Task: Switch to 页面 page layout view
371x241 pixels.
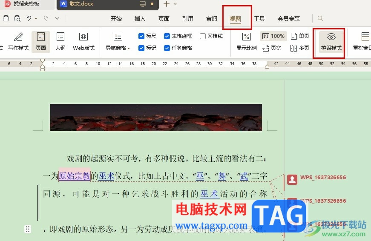Action: 41,42
